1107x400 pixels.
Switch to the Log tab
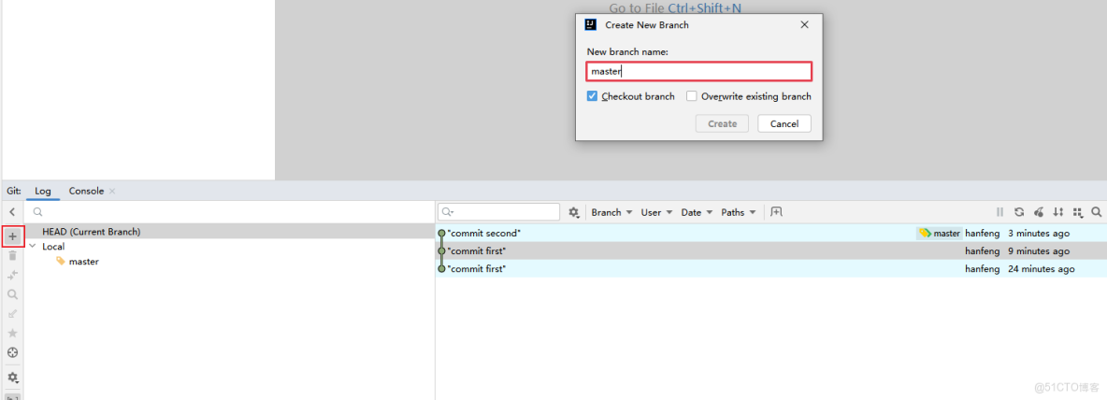[x=43, y=192]
